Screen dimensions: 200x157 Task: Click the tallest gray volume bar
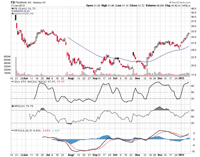point(16,67)
